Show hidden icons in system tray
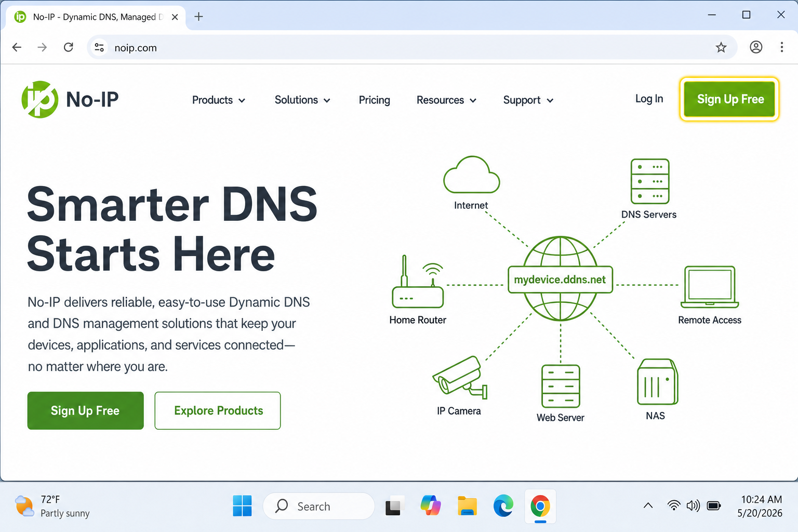The width and height of the screenshot is (798, 532). tap(648, 506)
